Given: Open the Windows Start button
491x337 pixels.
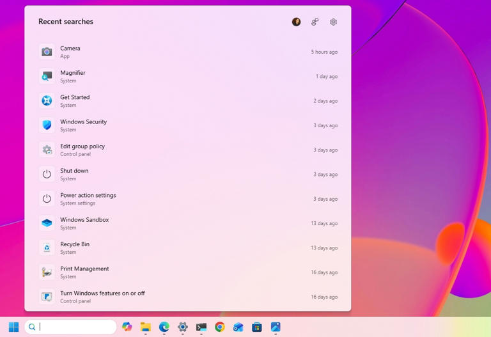Looking at the screenshot, I should 14,327.
